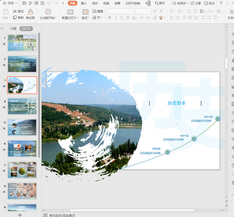This screenshot has width=234, height=217.
Task: Open the Slide Show (幻灯片放映) ribbon tab
Action: click(x=133, y=3)
